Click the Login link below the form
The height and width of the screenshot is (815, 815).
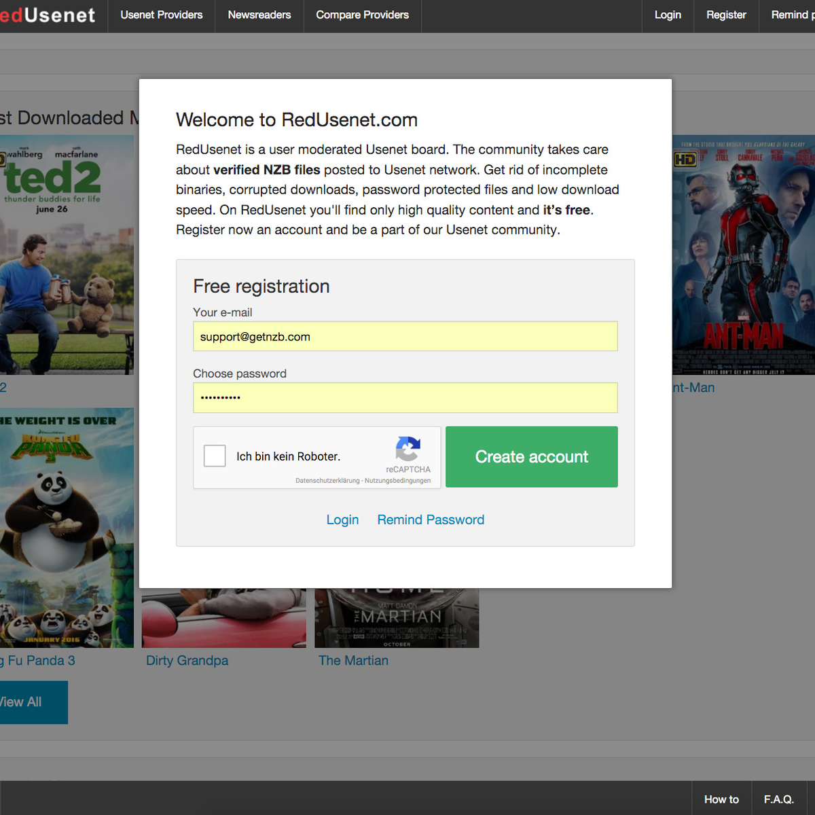(342, 520)
